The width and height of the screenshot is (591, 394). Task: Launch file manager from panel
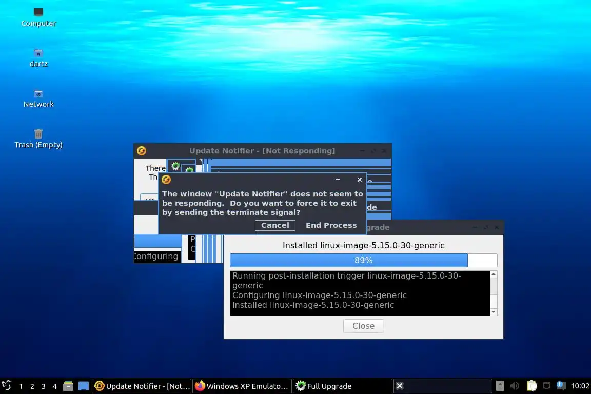click(68, 386)
